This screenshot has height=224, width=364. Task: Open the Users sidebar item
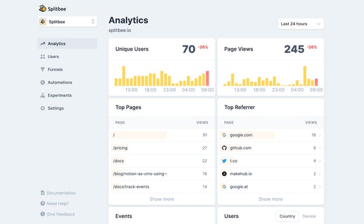67,57
